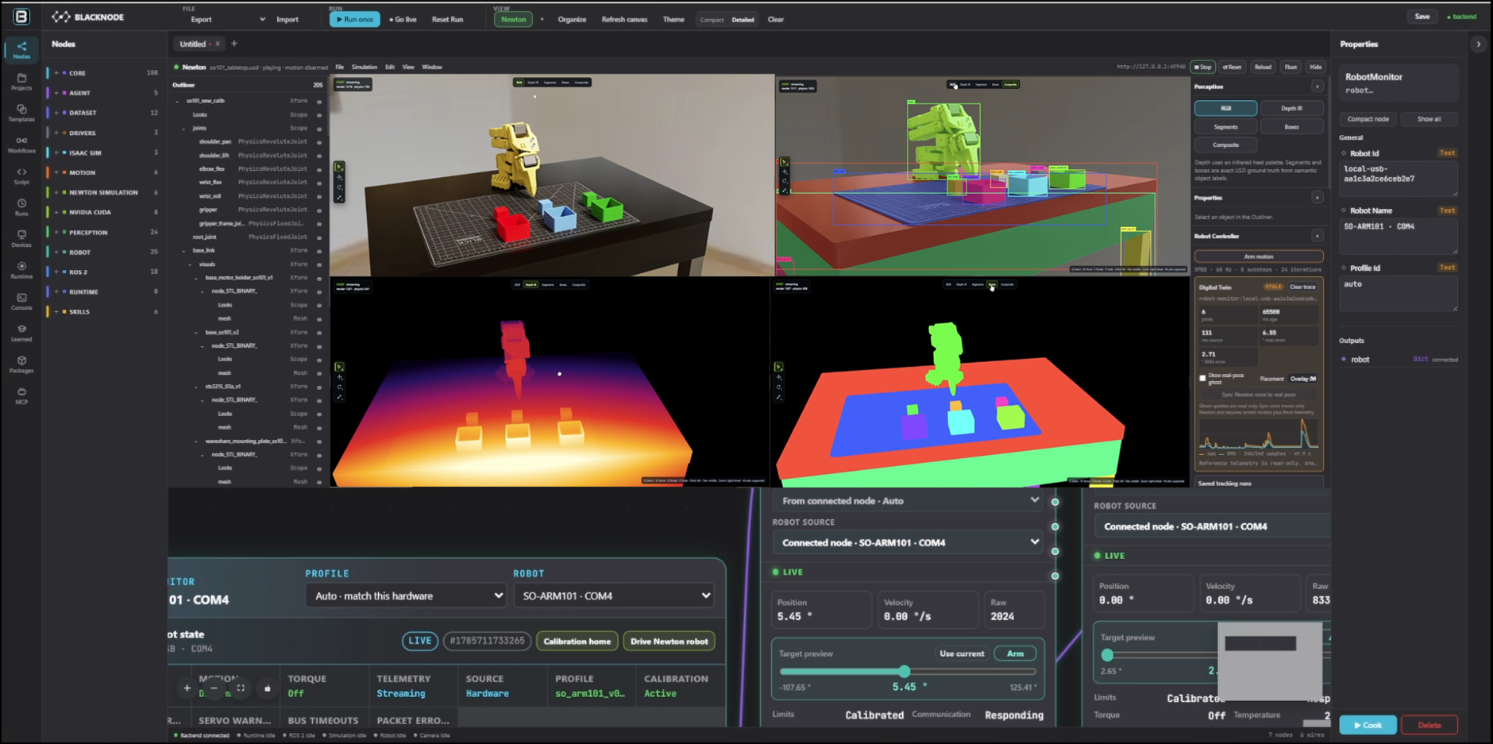This screenshot has height=744, width=1493.
Task: Click the Clear trace button
Action: 1302,287
